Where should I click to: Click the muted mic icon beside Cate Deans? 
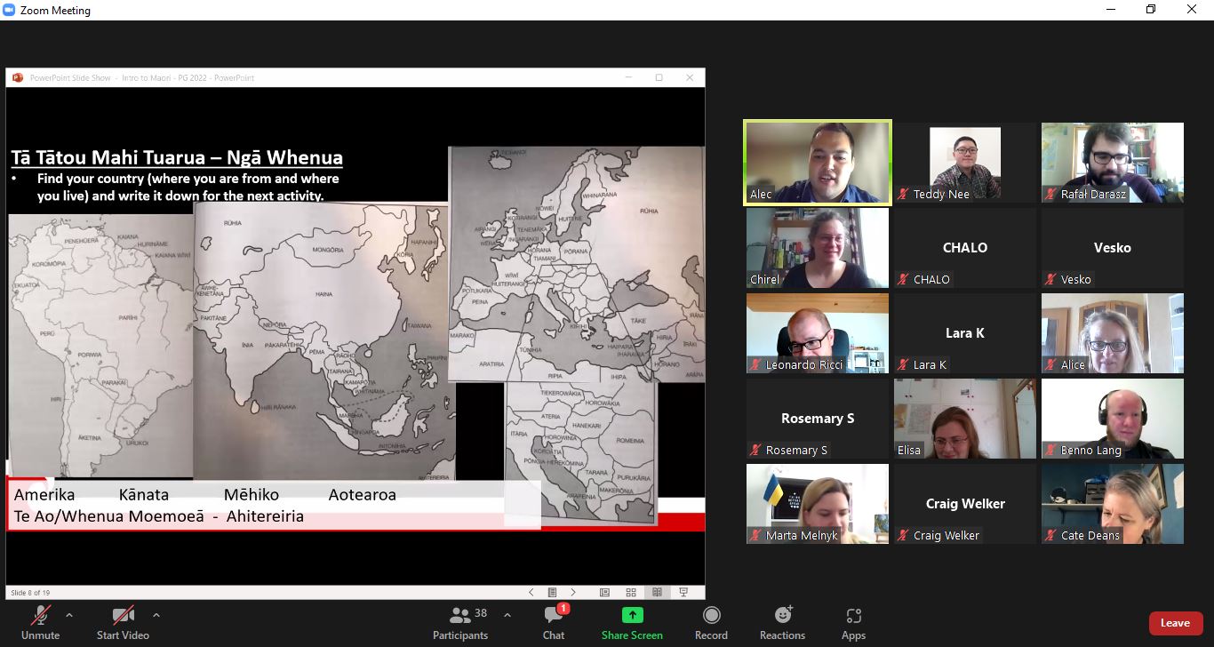tap(1051, 536)
